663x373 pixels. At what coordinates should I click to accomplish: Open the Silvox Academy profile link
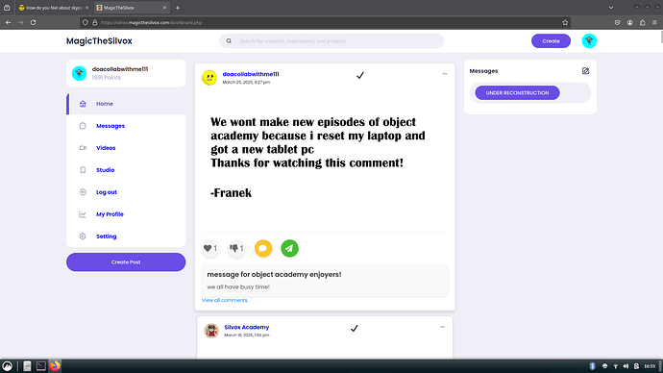pos(247,327)
